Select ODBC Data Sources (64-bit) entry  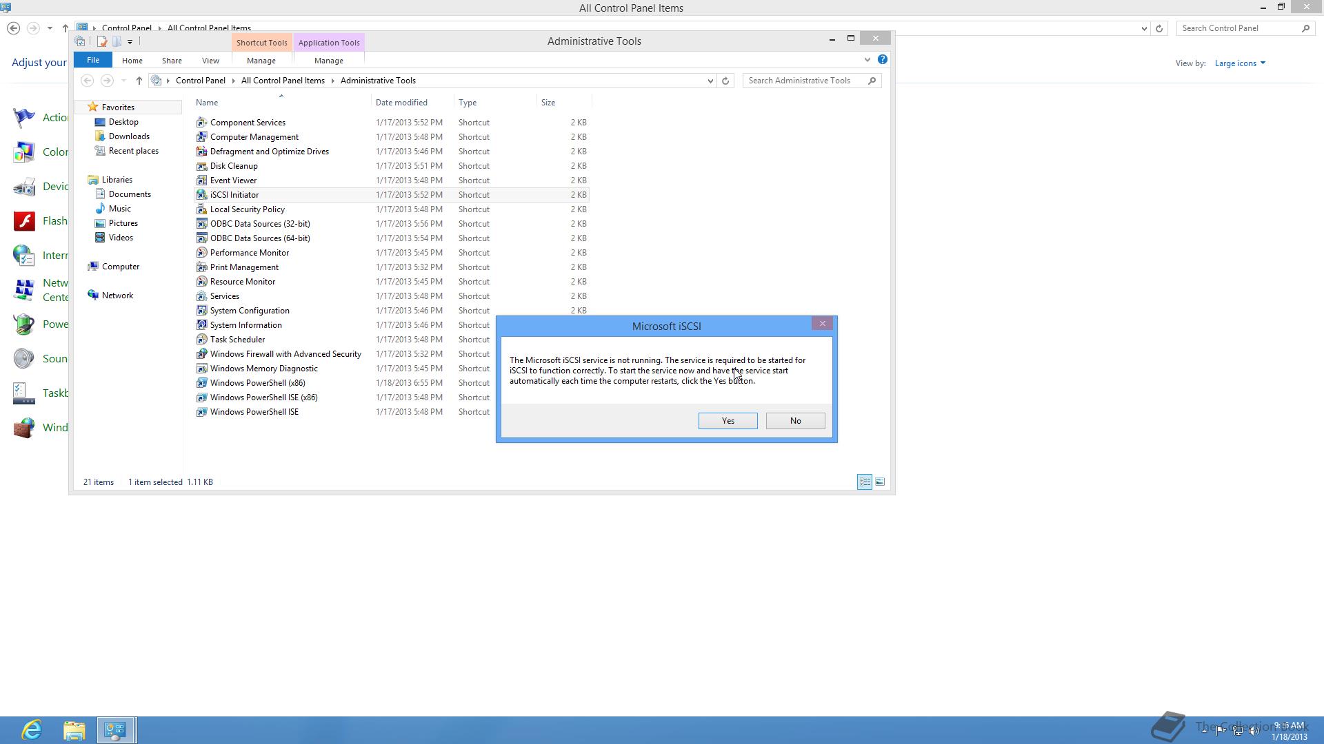[260, 238]
